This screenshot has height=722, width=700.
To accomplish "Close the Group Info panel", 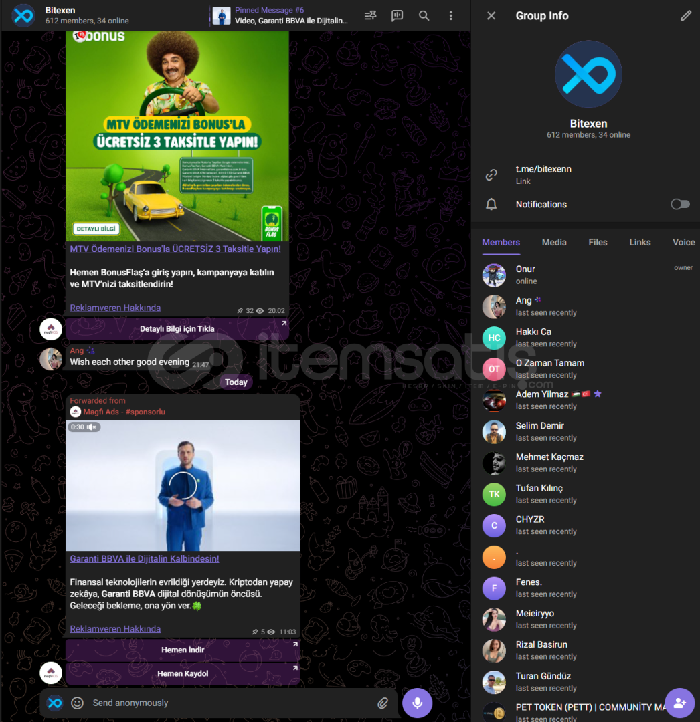I will point(491,15).
